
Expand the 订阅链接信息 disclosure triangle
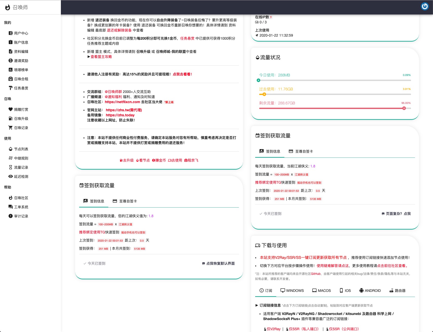257,305
